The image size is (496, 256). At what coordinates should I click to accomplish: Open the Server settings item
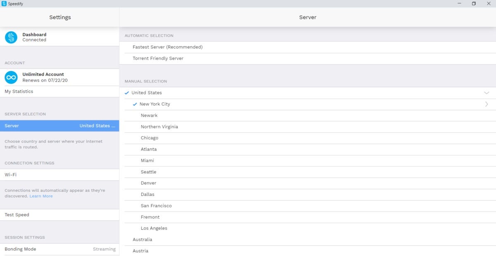click(60, 126)
